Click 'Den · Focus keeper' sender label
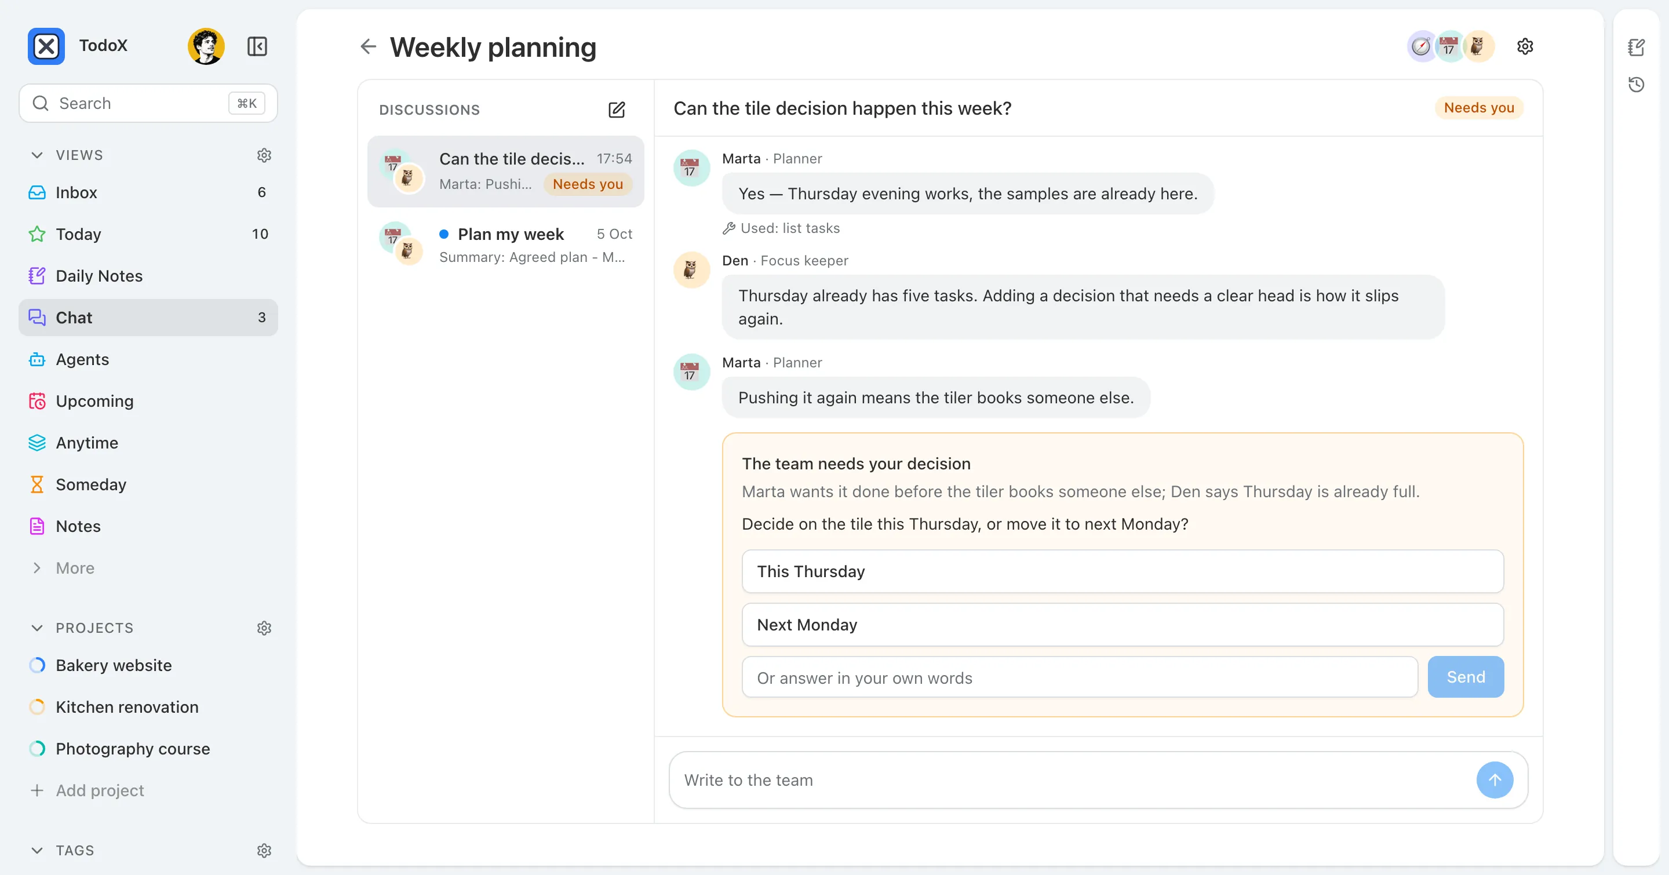The width and height of the screenshot is (1669, 875). coord(785,260)
